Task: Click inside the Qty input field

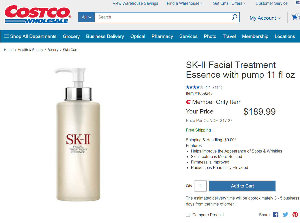Action: point(200,186)
